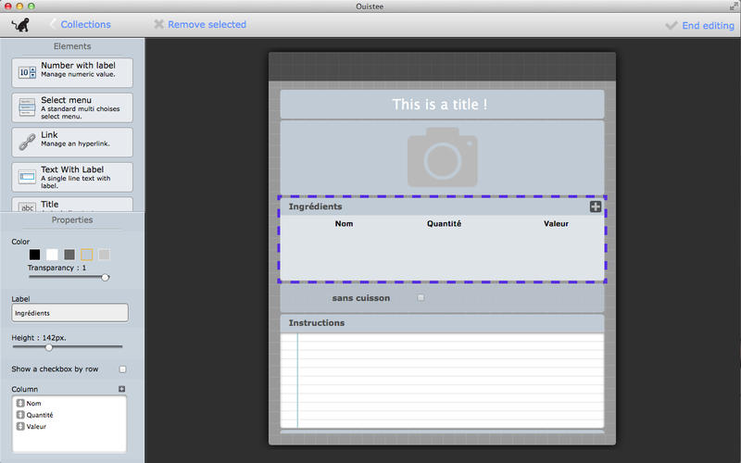741x463 pixels.
Task: Select Quantité in the Column list
Action: (40, 415)
